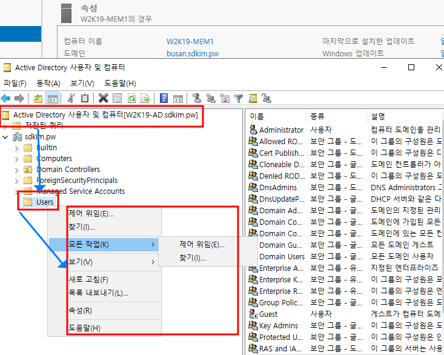Choose 제어 위임(E)... in the submenu
444x355 pixels.
tap(202, 245)
